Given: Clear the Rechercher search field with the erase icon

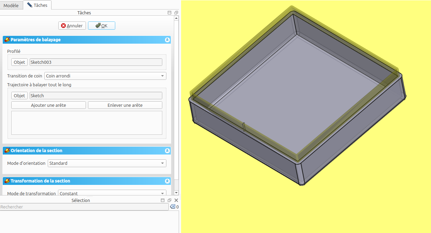Looking at the screenshot, I should 173,207.
